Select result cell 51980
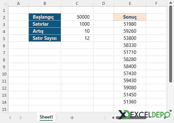 click(130, 24)
